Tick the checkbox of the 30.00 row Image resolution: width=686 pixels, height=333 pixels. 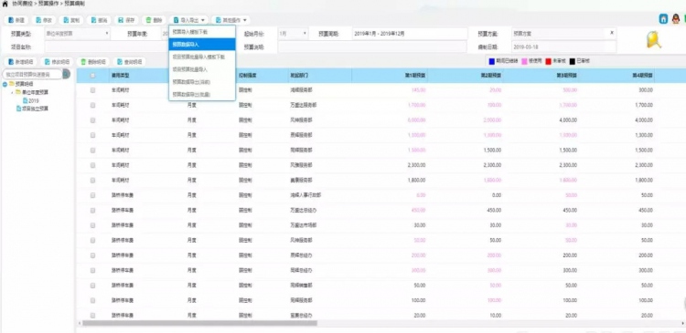92,225
